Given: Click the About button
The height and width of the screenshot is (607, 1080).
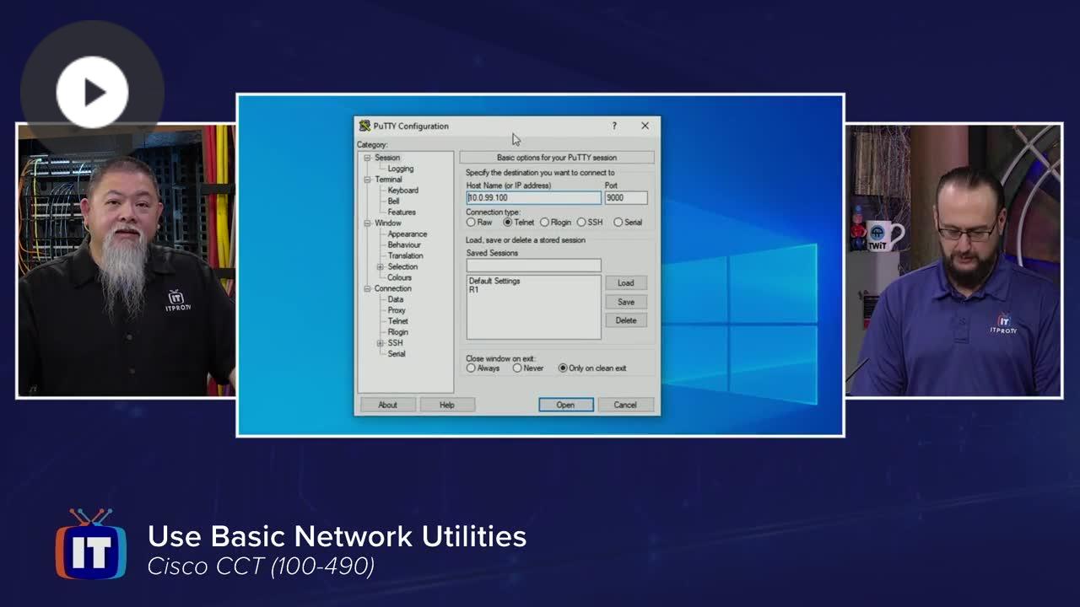Looking at the screenshot, I should [x=387, y=406].
